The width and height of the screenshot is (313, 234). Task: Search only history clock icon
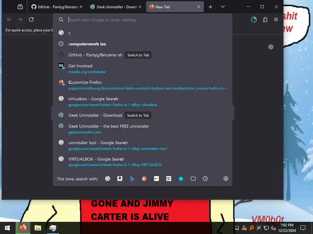coord(205,179)
